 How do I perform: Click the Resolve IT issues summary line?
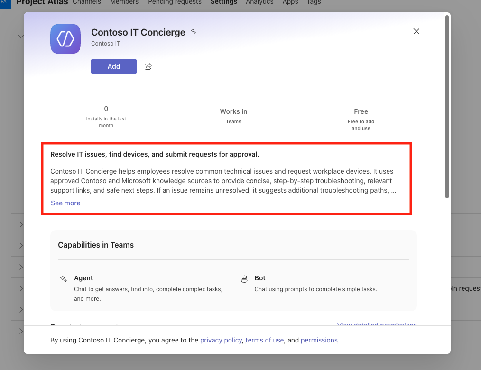(x=155, y=154)
